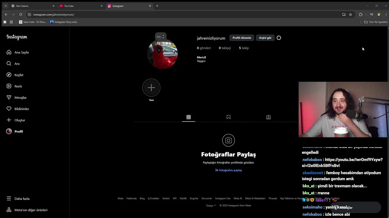Select the tagged photos tab
The height and width of the screenshot is (218, 389).
click(268, 117)
